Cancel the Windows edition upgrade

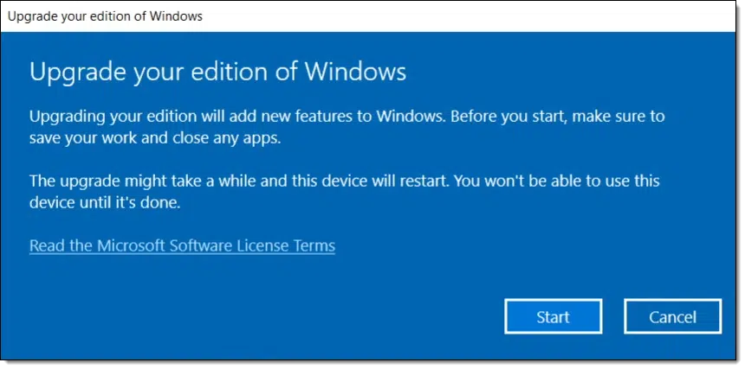(x=672, y=316)
